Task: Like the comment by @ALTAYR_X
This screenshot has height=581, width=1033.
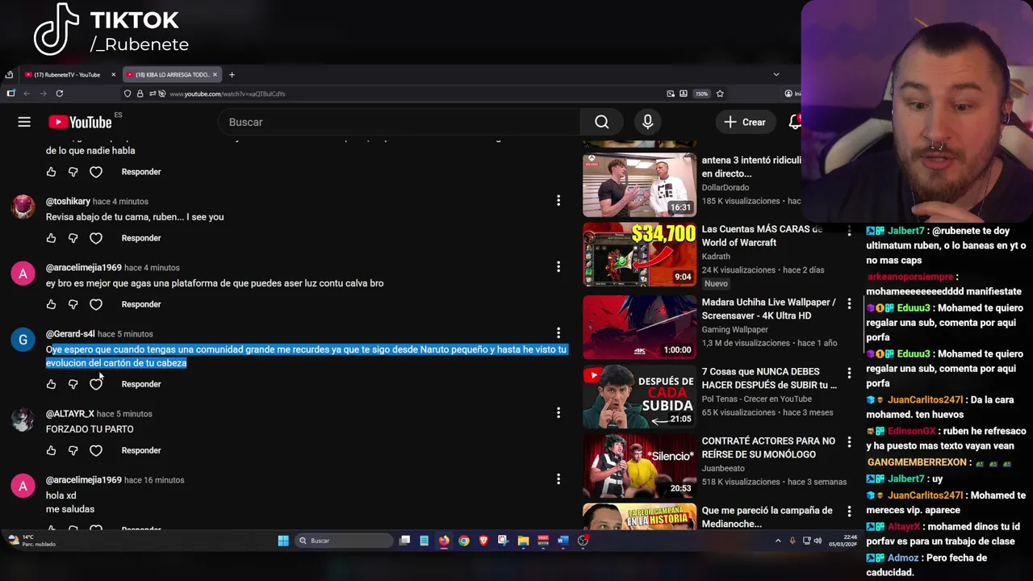Action: click(x=51, y=450)
